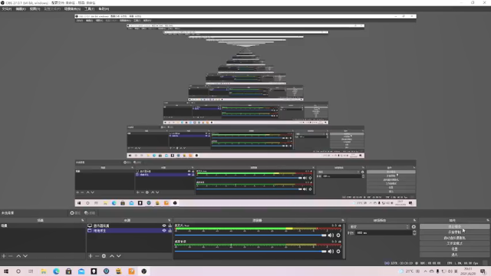
Task: Toggle the virtual camera button
Action: 454,238
